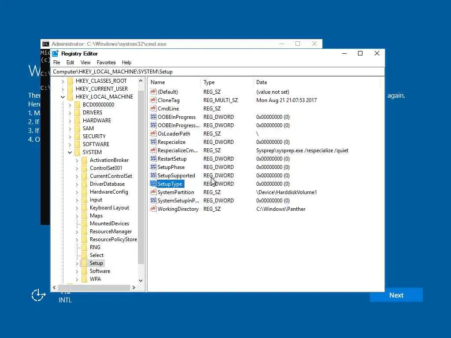Select the SetupType value name
Image resolution: width=451 pixels, height=338 pixels.
click(170, 184)
